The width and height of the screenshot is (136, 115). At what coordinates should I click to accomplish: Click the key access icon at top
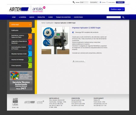tap(74, 2)
